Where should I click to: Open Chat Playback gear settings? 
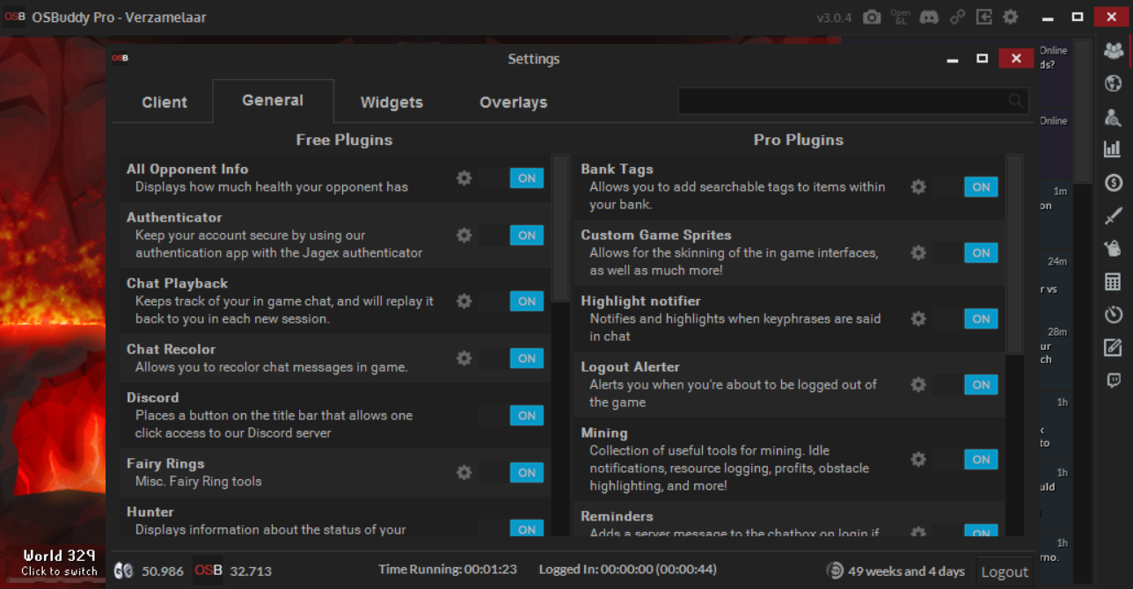pos(464,302)
